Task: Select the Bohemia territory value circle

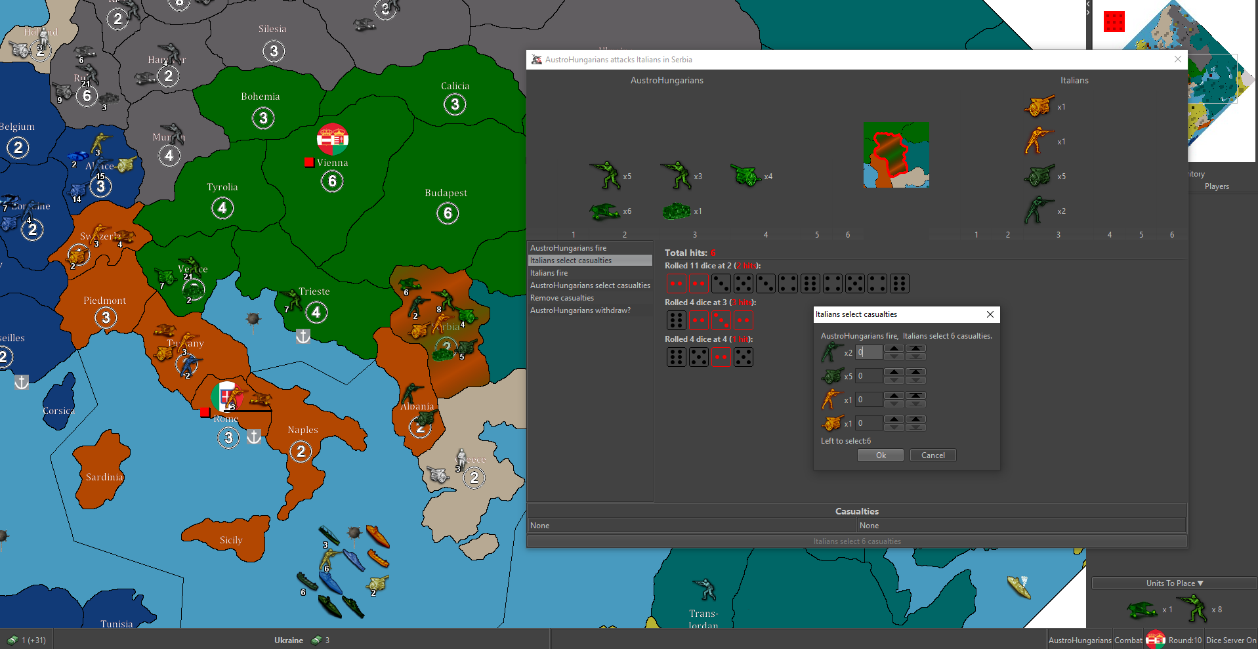Action: pos(263,118)
